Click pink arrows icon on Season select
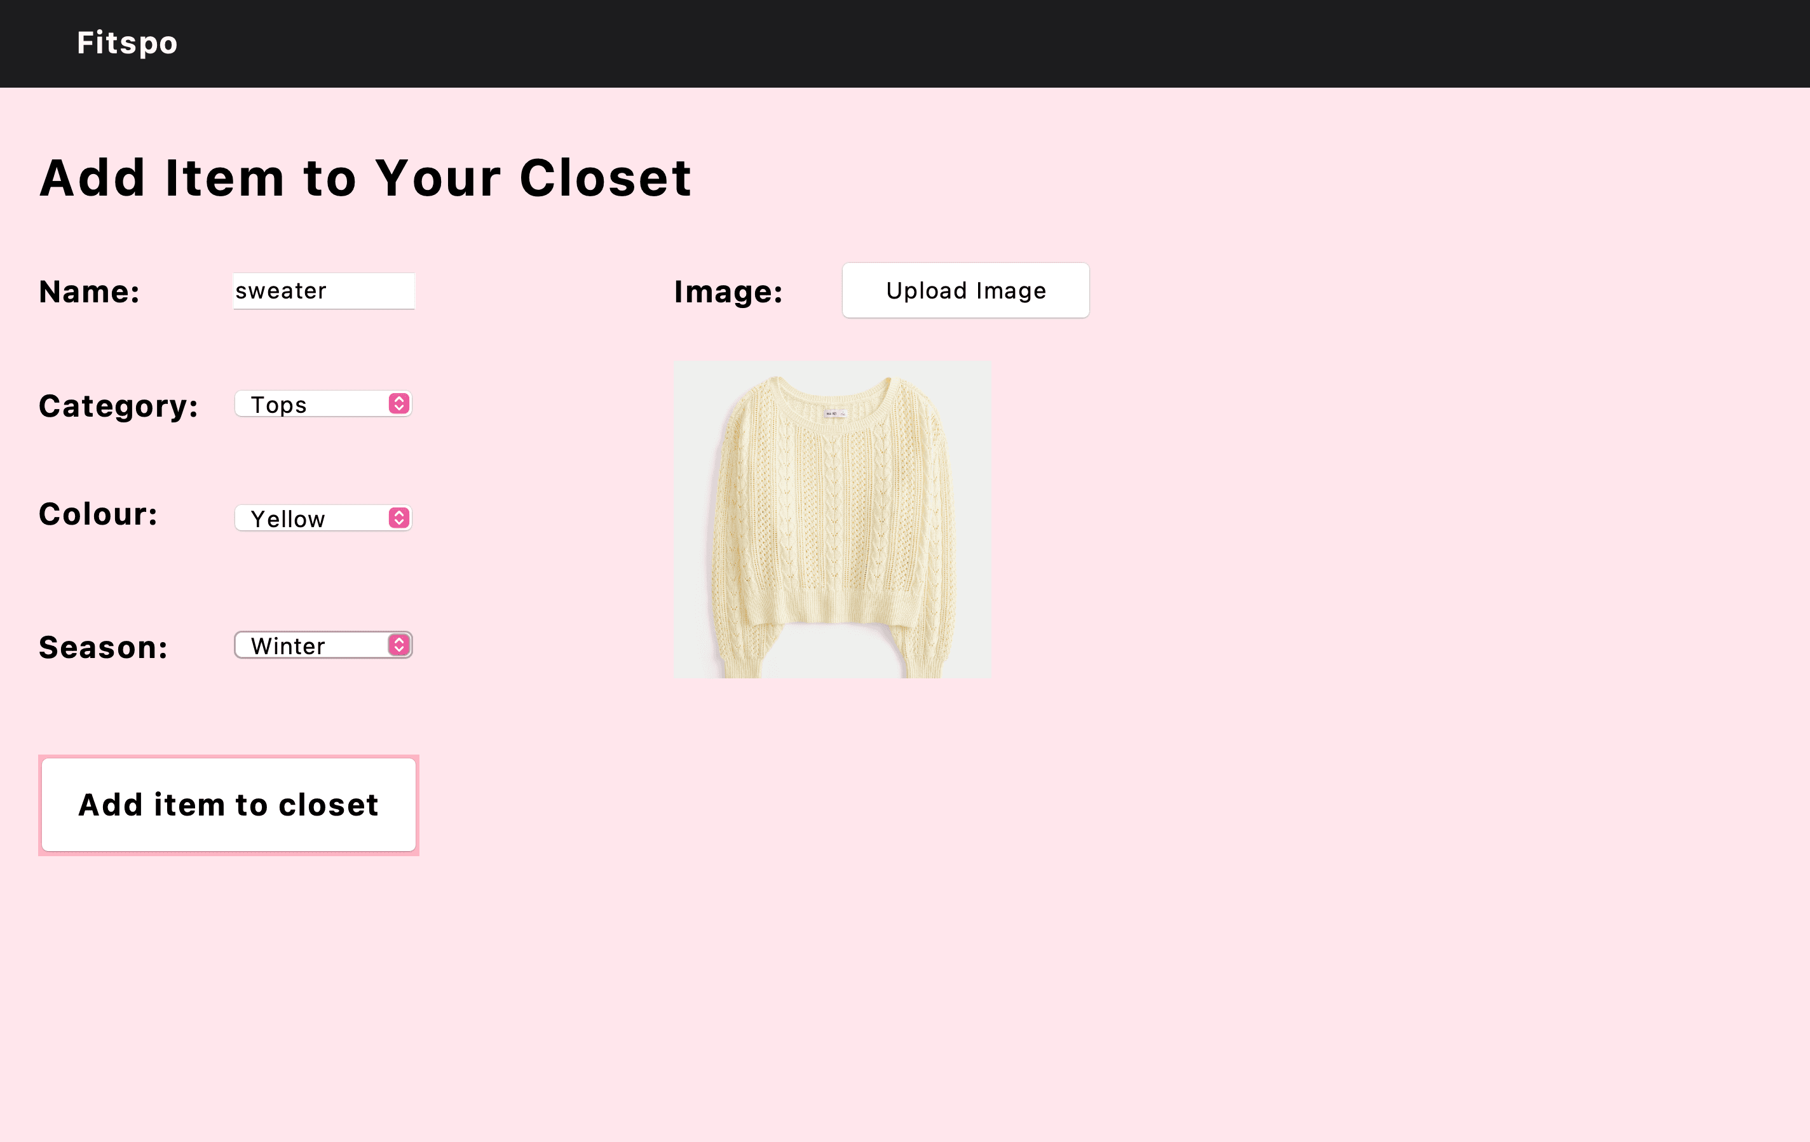The width and height of the screenshot is (1810, 1142). [x=399, y=645]
